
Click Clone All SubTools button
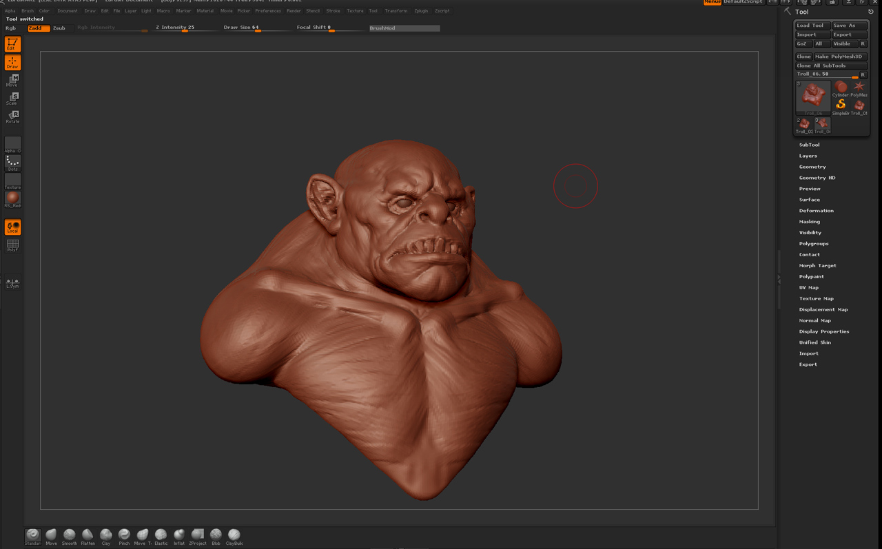pyautogui.click(x=831, y=65)
